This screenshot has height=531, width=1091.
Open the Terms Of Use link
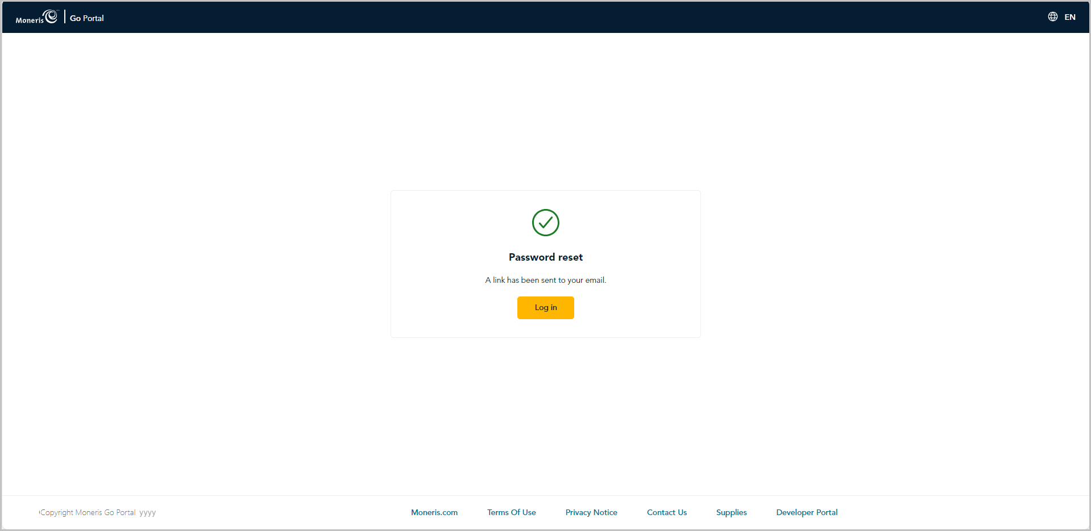tap(512, 512)
